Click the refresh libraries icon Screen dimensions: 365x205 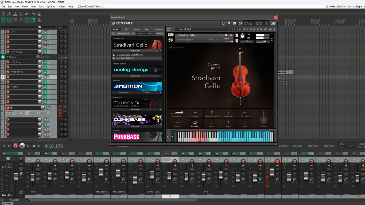(x=114, y=34)
